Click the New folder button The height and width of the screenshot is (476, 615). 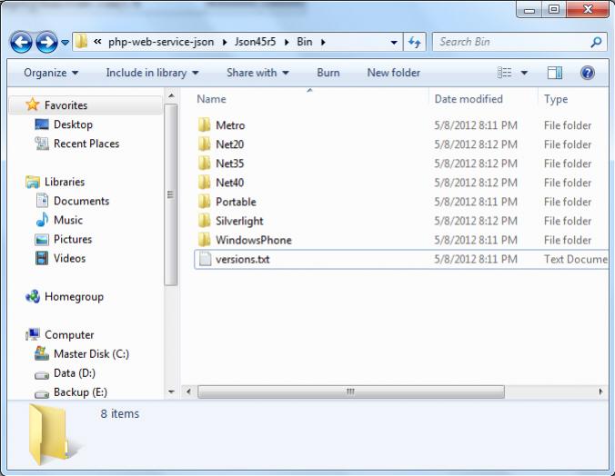(x=393, y=73)
